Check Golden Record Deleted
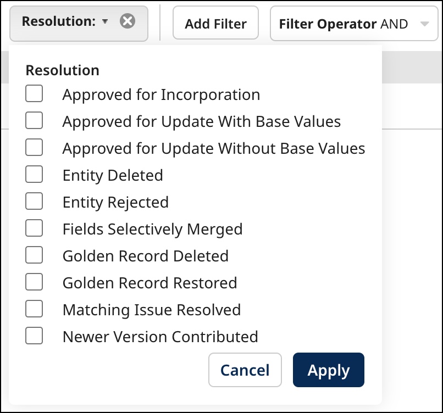Screen dimensions: 443x413 [34, 255]
